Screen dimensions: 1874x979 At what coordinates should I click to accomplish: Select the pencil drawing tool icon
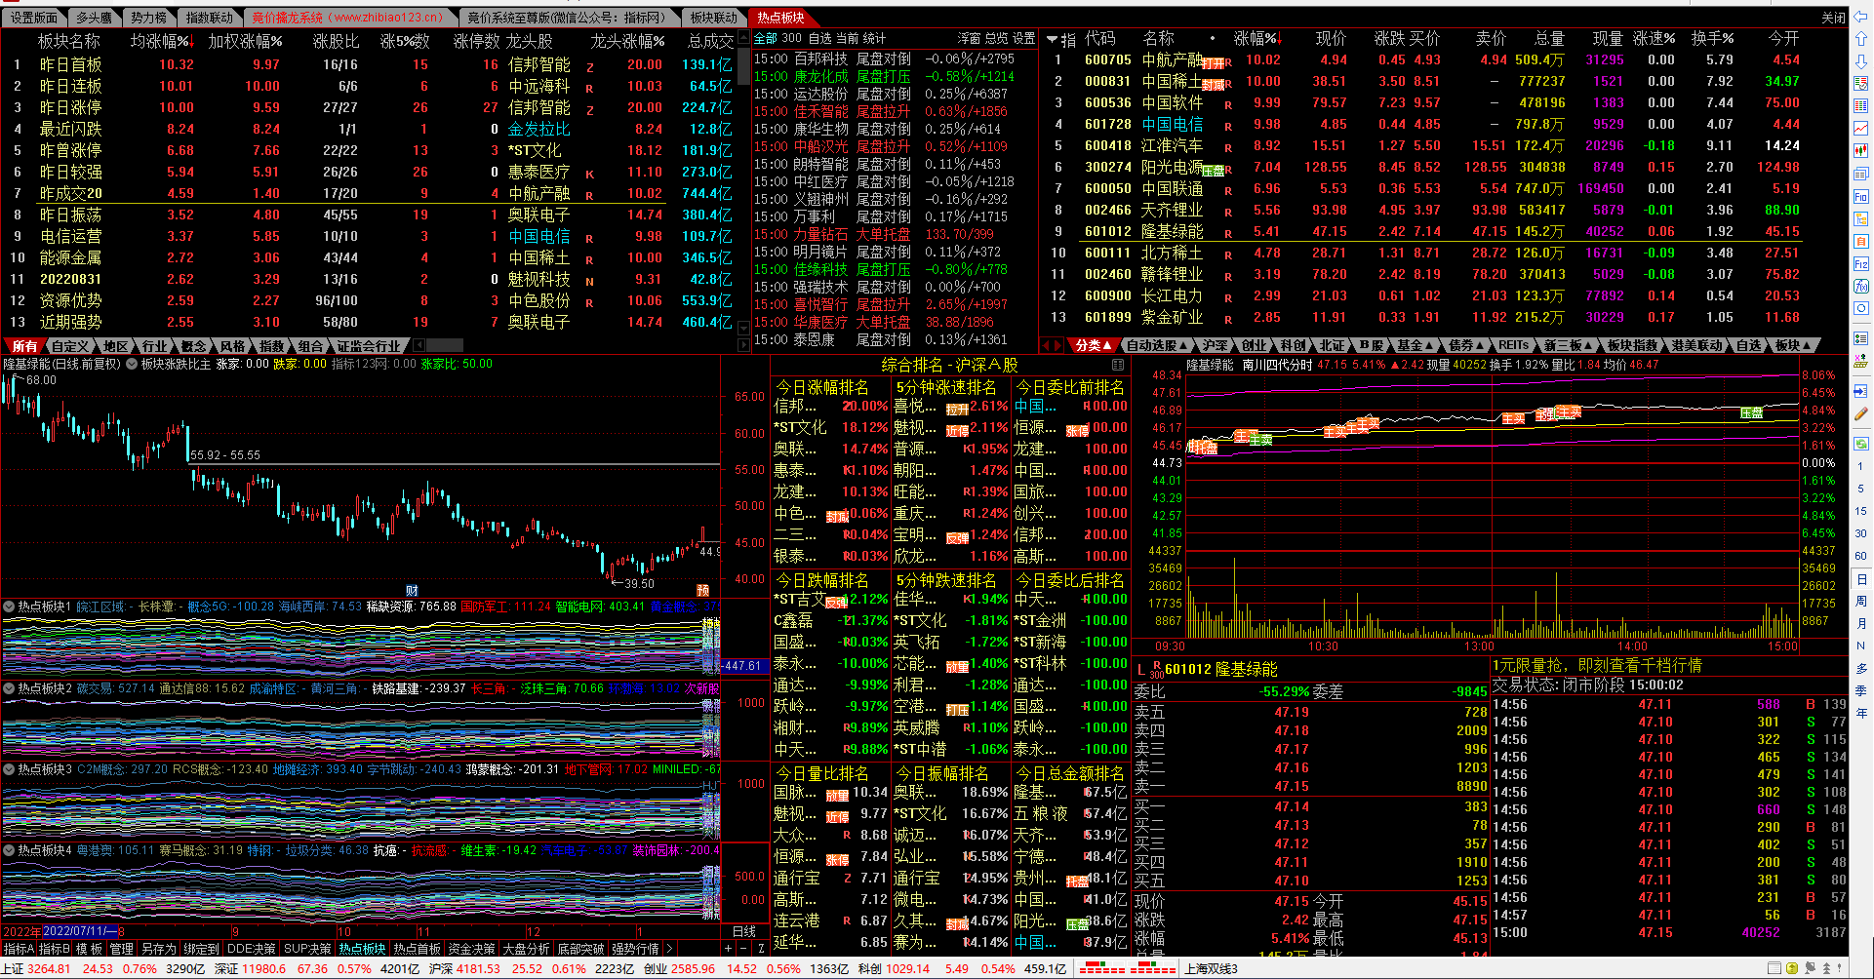tap(1861, 414)
